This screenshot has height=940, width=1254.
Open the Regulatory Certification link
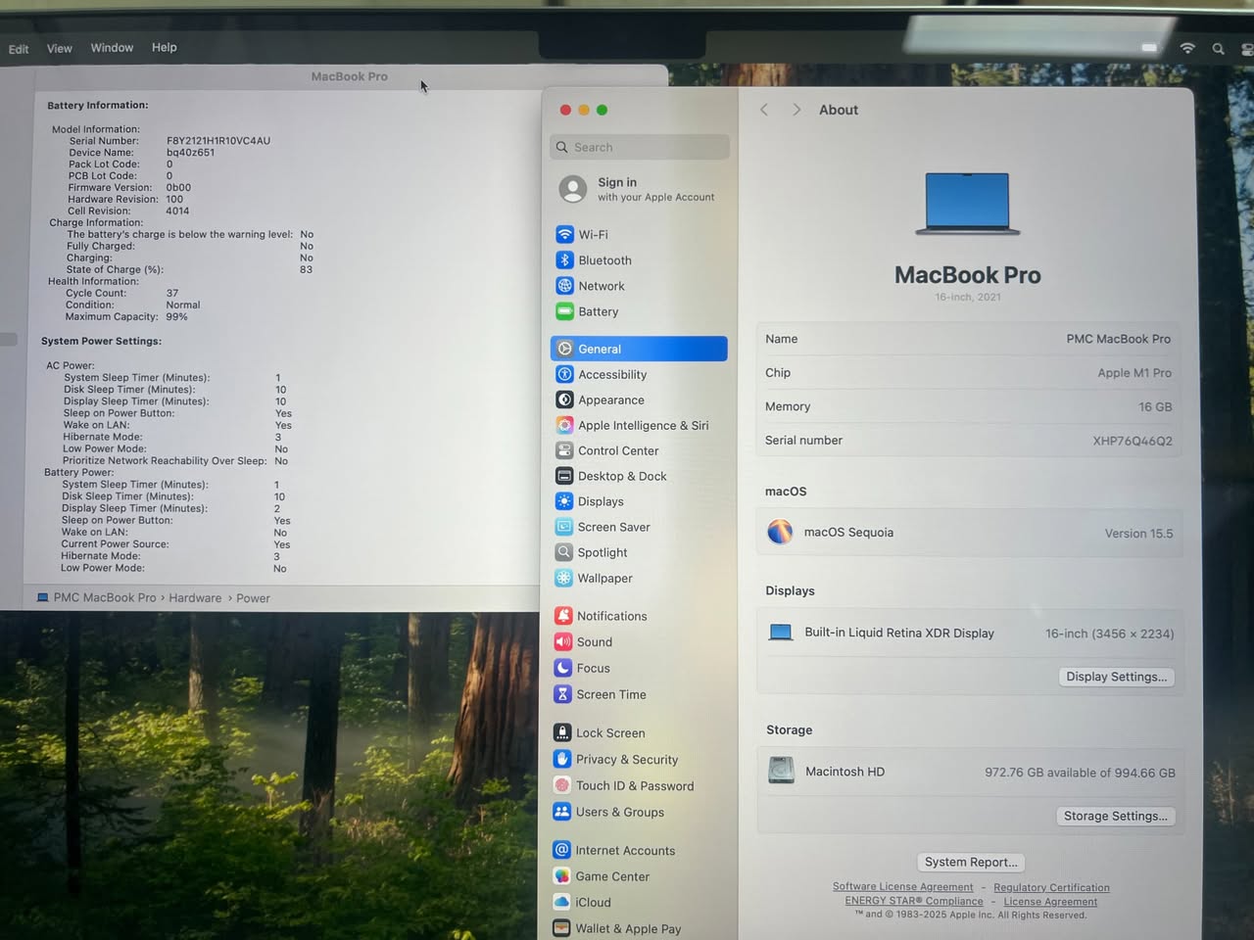point(1051,888)
